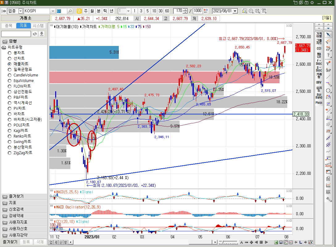
Task: Click the download icon beside the search box
Action: coord(42,34)
